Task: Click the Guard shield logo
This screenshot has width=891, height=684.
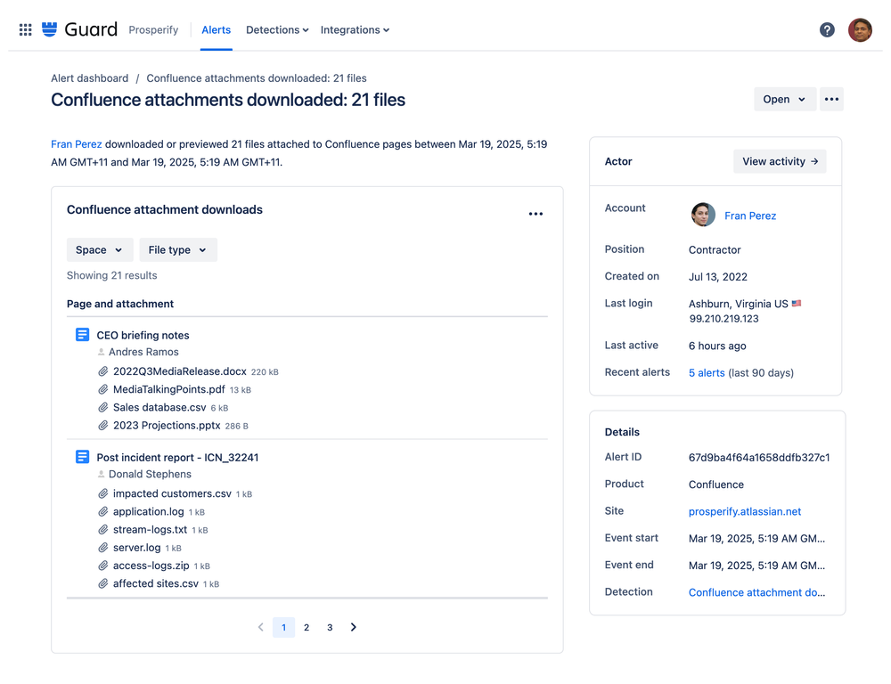Action: coord(49,29)
